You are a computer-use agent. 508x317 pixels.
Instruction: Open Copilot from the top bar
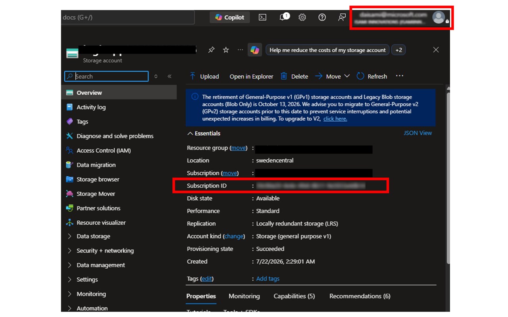point(230,17)
